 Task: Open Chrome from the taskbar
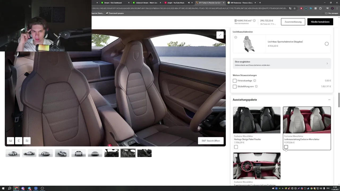[16, 188]
